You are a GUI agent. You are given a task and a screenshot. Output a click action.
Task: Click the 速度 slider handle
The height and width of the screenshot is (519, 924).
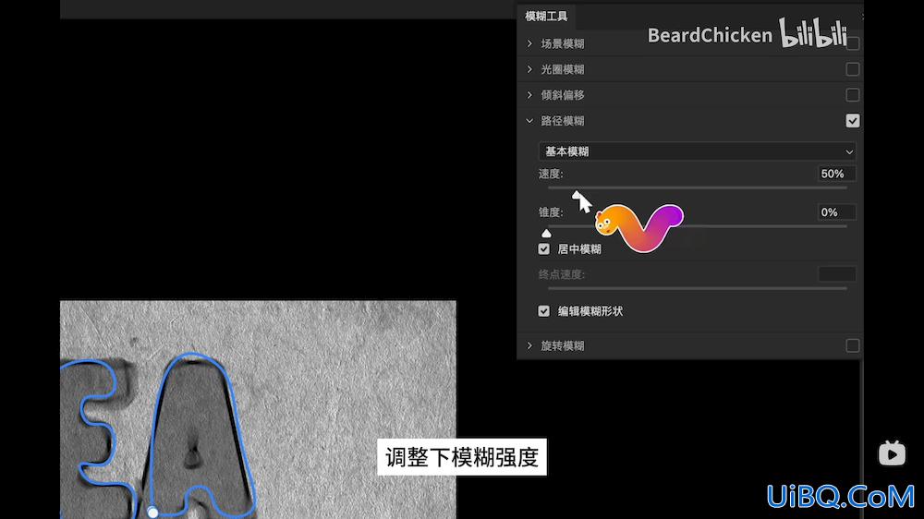[x=577, y=195]
